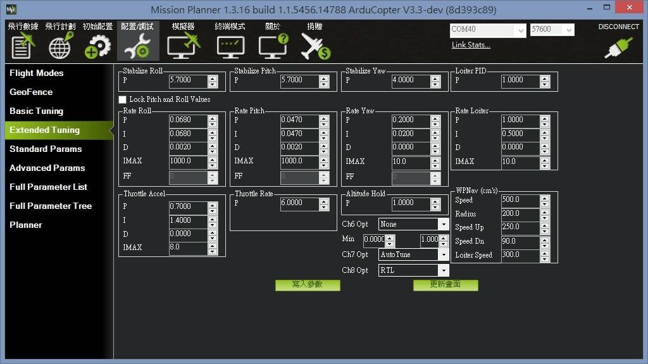Click the Rate Loiter P value field

(x=520, y=120)
